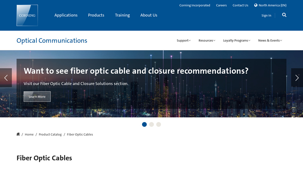Select the third carousel dot

159,125
